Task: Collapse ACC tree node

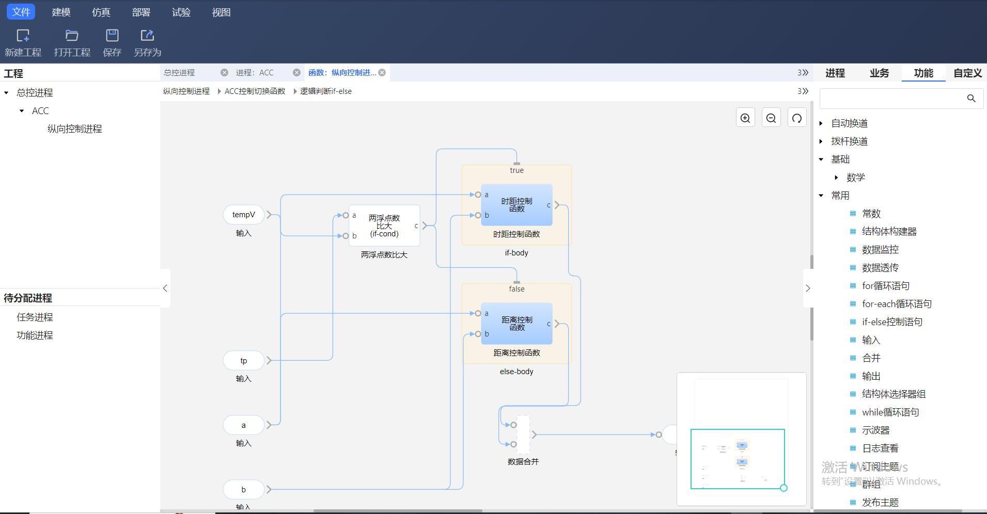Action: pos(22,111)
